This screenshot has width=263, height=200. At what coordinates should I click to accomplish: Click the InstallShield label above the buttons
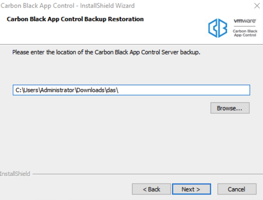coord(15,174)
